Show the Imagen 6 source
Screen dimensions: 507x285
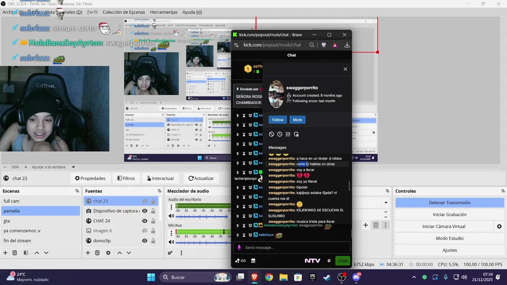(x=145, y=231)
